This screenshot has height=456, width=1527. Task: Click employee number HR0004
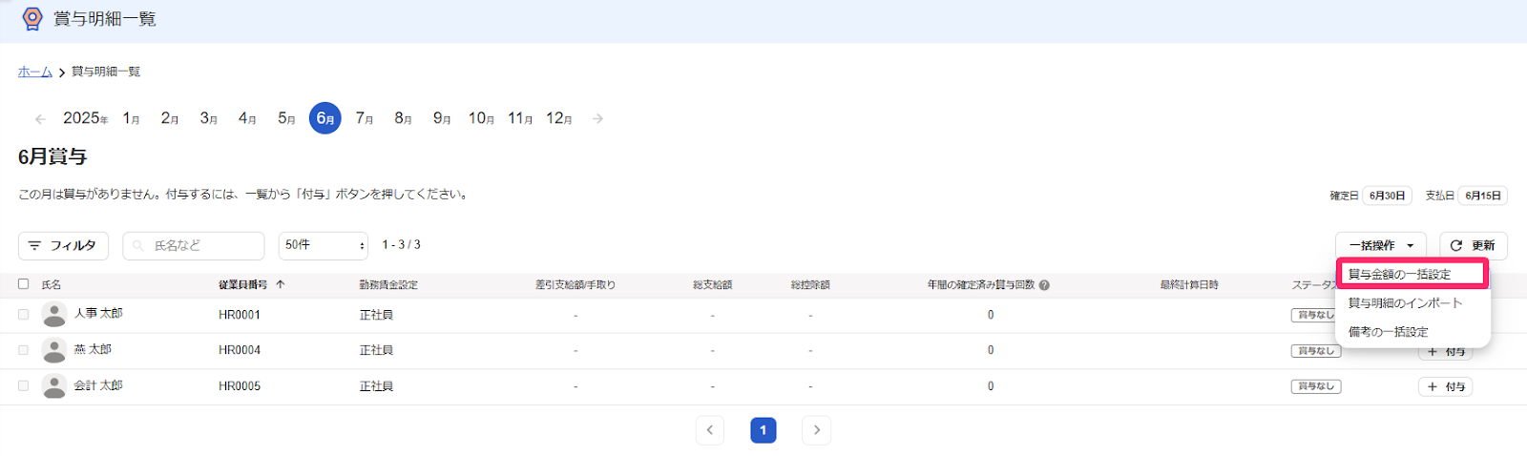pyautogui.click(x=240, y=350)
